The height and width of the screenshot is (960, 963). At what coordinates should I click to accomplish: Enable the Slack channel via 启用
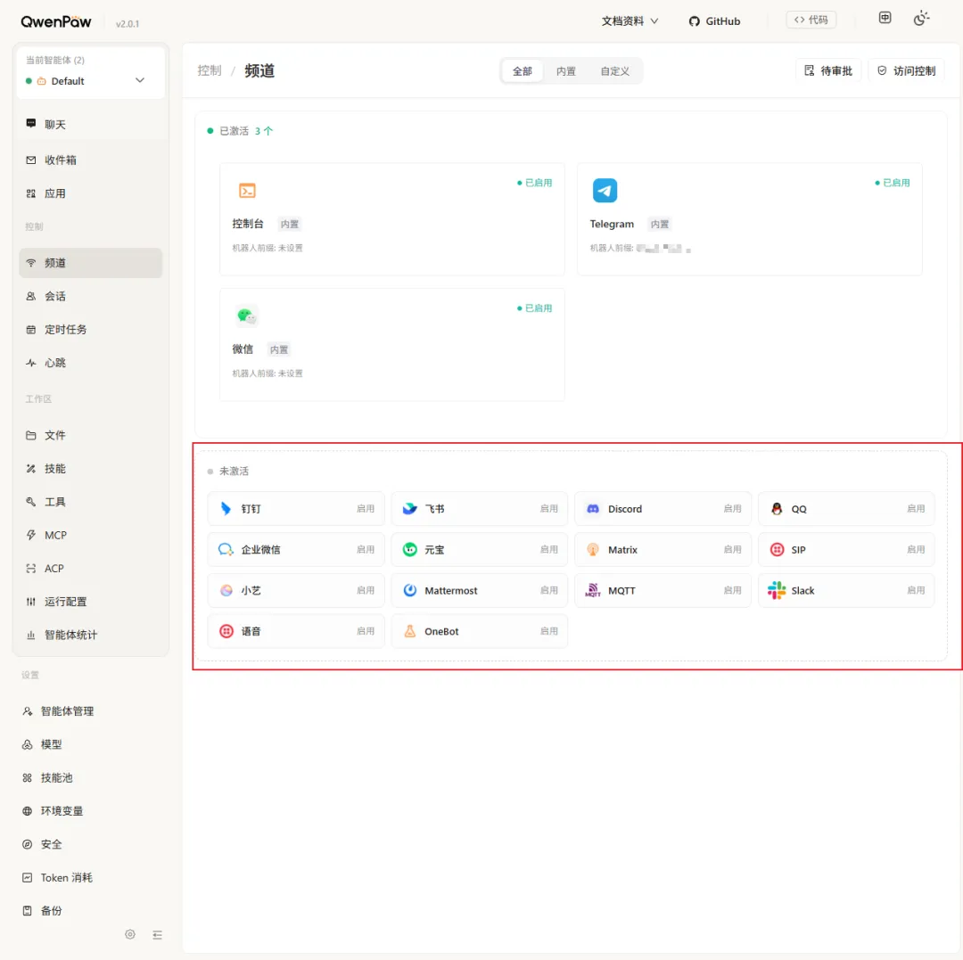[916, 590]
